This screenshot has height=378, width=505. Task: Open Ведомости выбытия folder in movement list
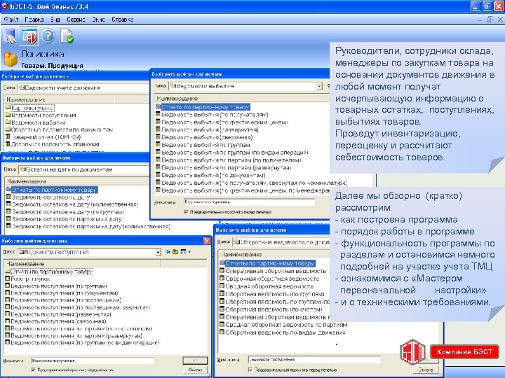click(36, 122)
